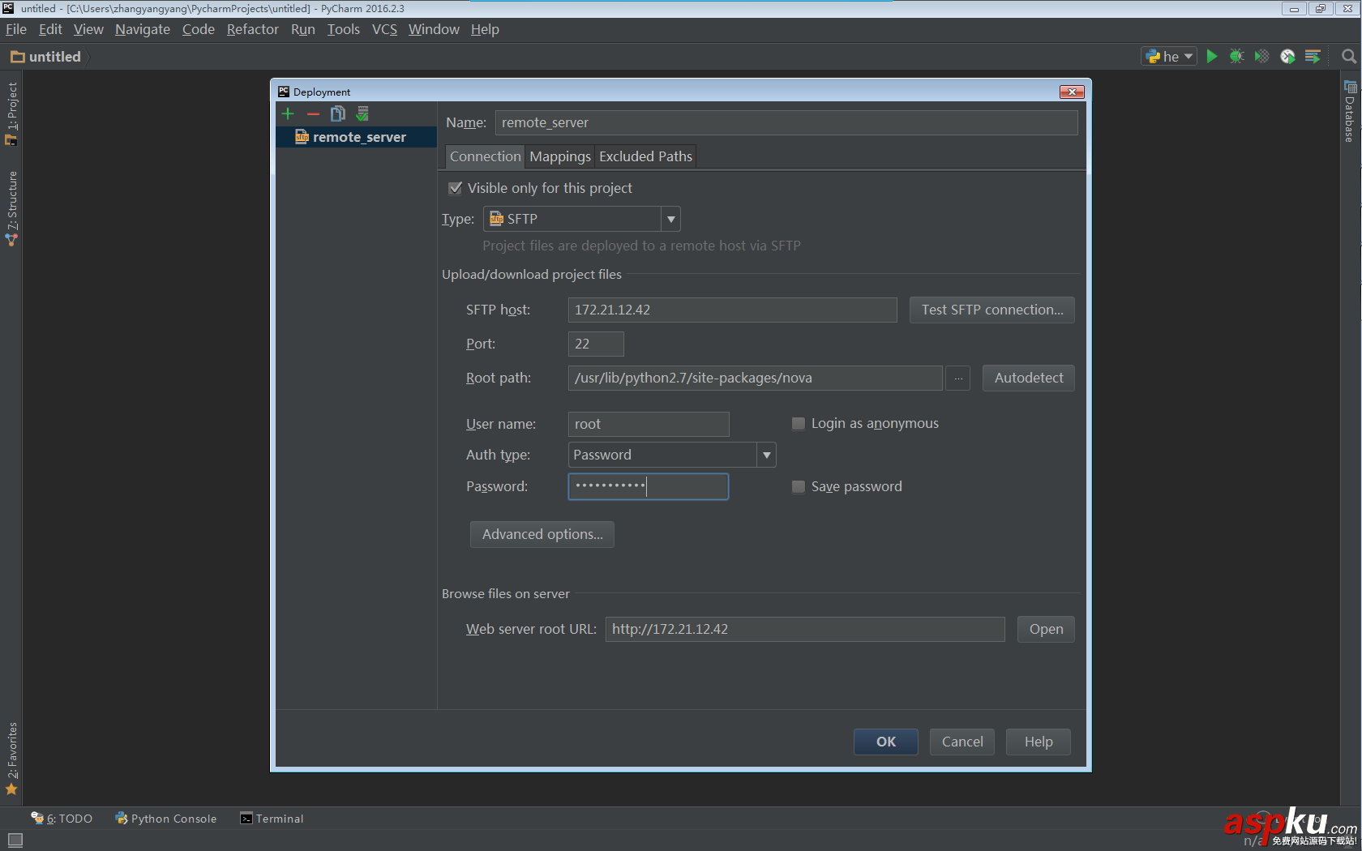The image size is (1362, 851).
Task: Copy the selected server configuration
Action: click(x=337, y=113)
